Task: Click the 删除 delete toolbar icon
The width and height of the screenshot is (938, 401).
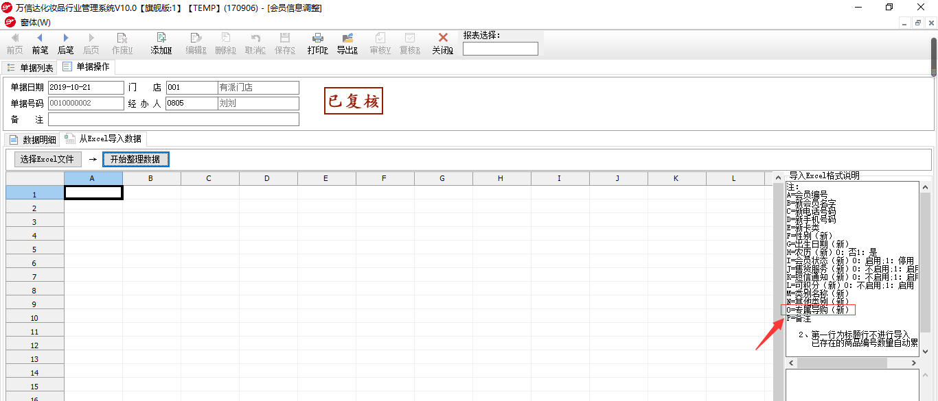Action: [x=225, y=44]
